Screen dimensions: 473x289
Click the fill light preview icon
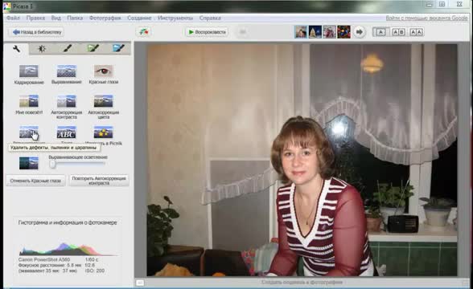click(x=29, y=163)
